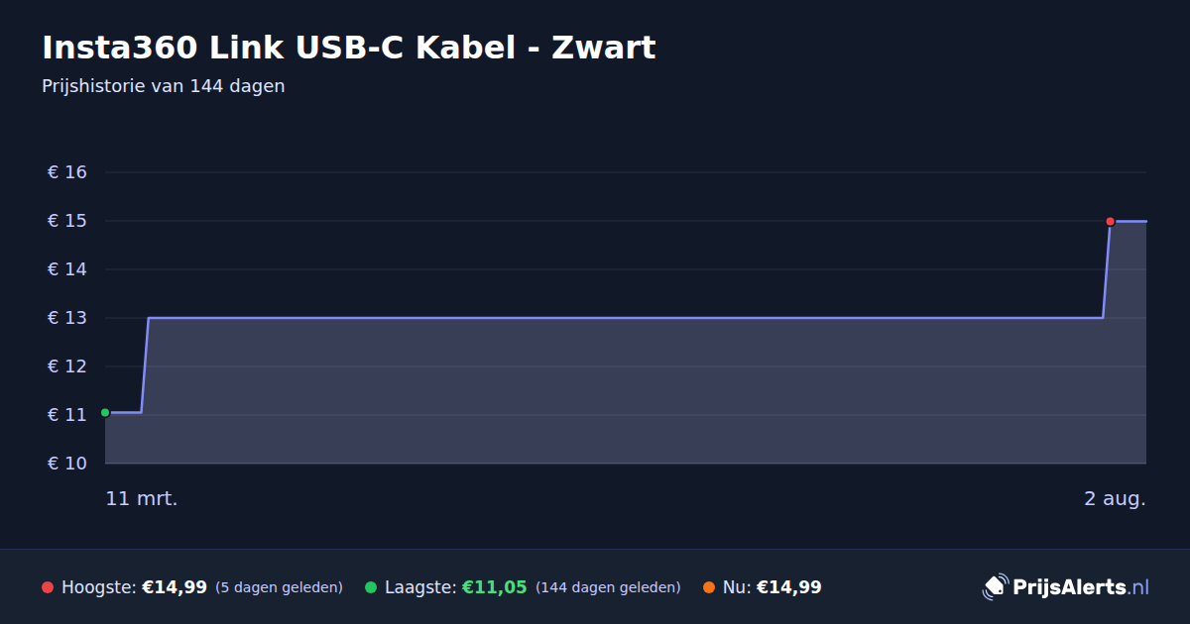Click the '144 dagen geleden' note
Image resolution: width=1190 pixels, height=624 pixels.
608,587
